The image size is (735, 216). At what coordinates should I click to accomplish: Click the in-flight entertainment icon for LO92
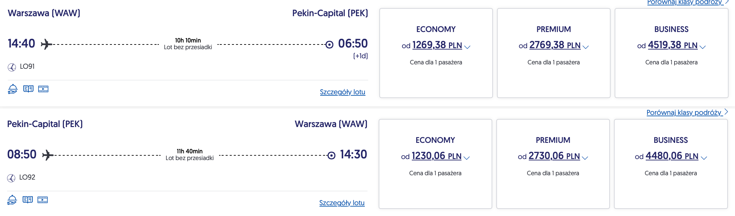[x=43, y=200]
